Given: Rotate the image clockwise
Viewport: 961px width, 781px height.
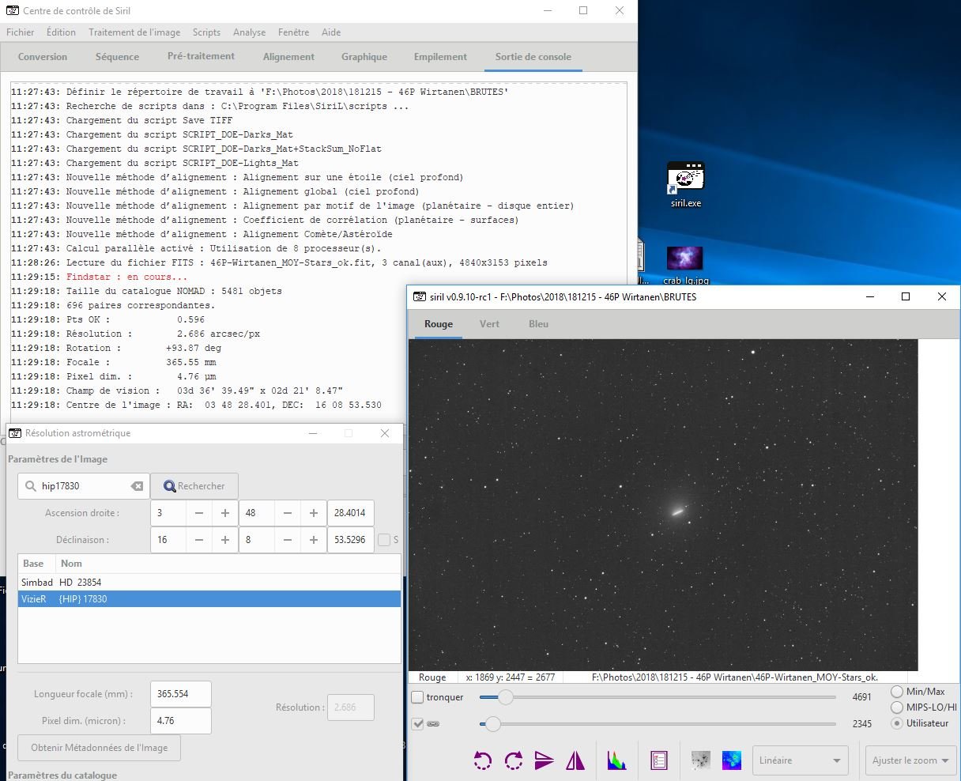Looking at the screenshot, I should click(x=514, y=760).
